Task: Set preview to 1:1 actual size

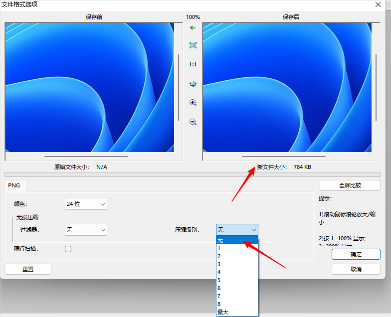Action: click(193, 65)
